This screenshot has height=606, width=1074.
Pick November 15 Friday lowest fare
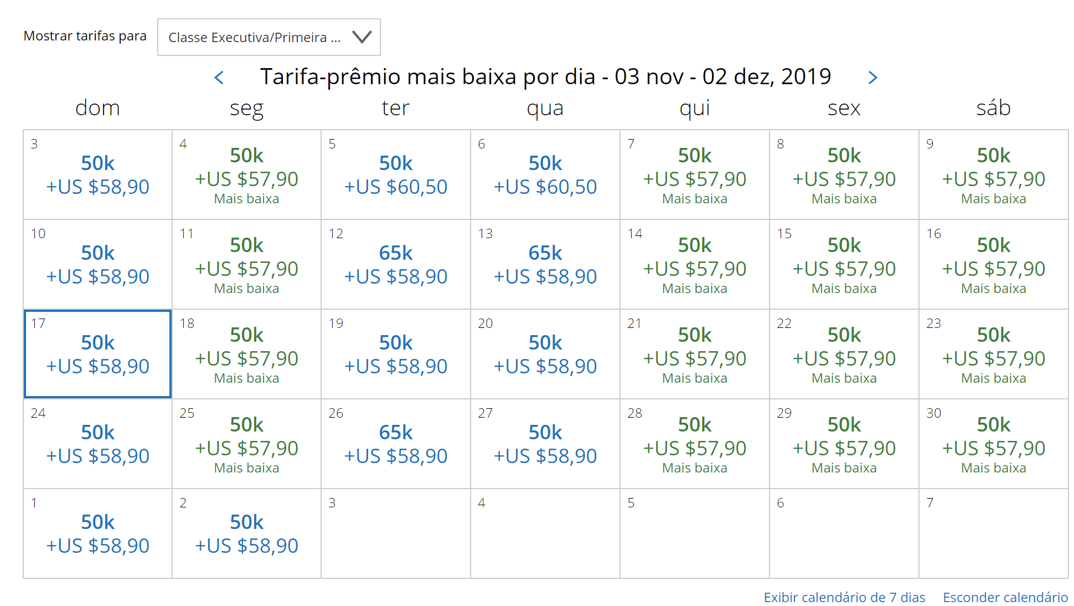coord(844,264)
